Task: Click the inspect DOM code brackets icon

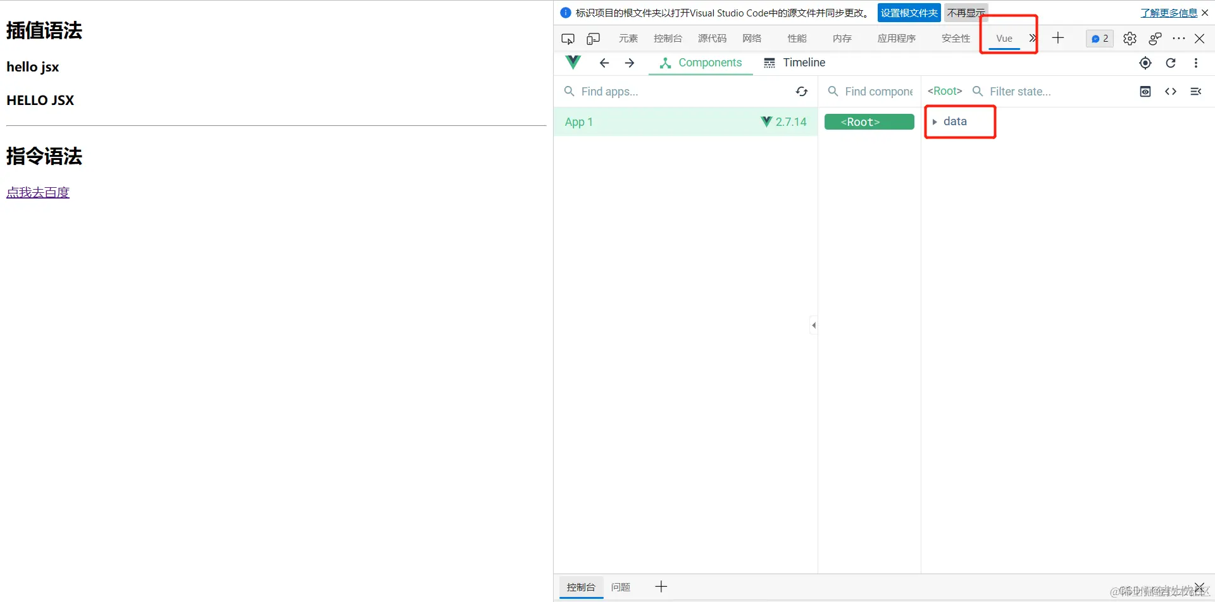Action: [1171, 92]
